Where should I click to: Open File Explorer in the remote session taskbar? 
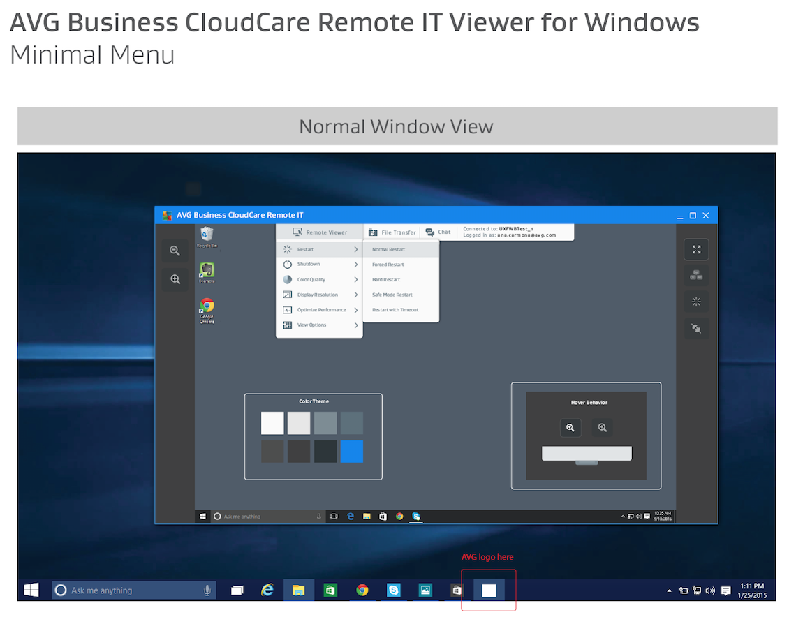pyautogui.click(x=367, y=517)
